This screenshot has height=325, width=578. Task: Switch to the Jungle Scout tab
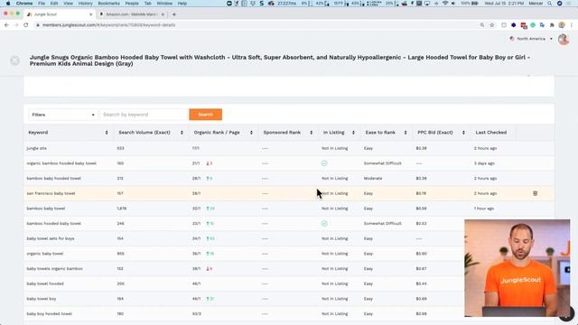[x=59, y=14]
